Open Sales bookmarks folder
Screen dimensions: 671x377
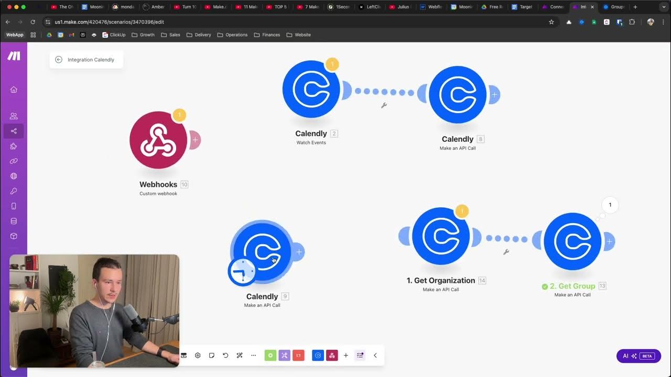pos(170,35)
